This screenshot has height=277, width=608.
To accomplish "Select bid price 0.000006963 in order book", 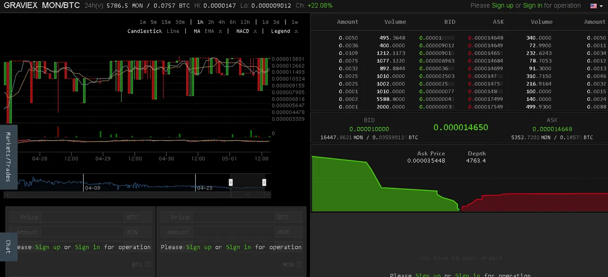I will point(437,61).
